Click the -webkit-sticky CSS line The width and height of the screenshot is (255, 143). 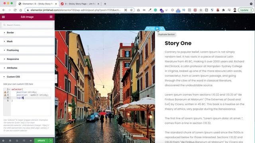point(32,95)
